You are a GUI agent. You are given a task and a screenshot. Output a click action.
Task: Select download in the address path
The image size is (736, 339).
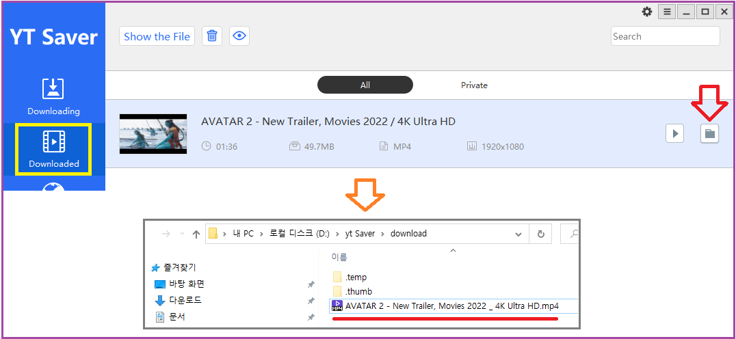[408, 234]
